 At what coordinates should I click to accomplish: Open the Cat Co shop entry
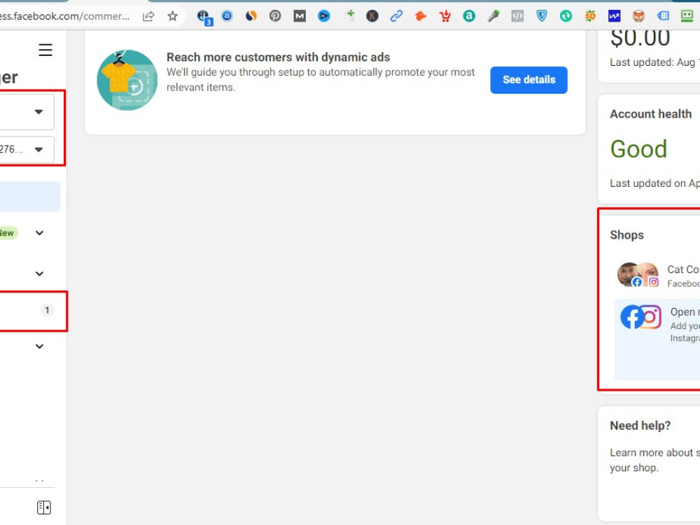[x=657, y=275]
